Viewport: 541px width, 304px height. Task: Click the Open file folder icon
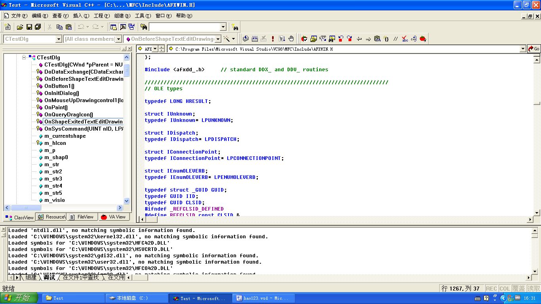click(x=20, y=27)
